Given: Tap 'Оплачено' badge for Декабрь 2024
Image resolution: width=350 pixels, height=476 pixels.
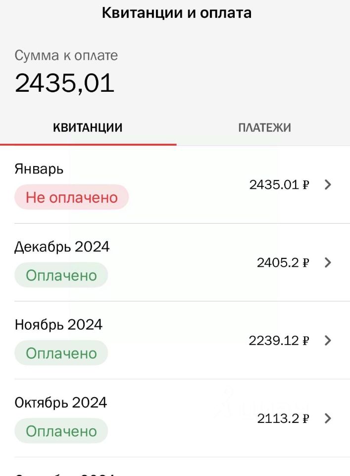Looking at the screenshot, I should [61, 275].
